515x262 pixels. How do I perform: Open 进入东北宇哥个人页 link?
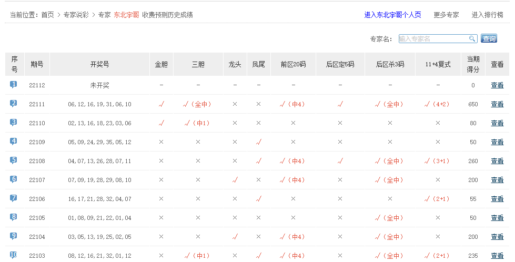coord(392,15)
